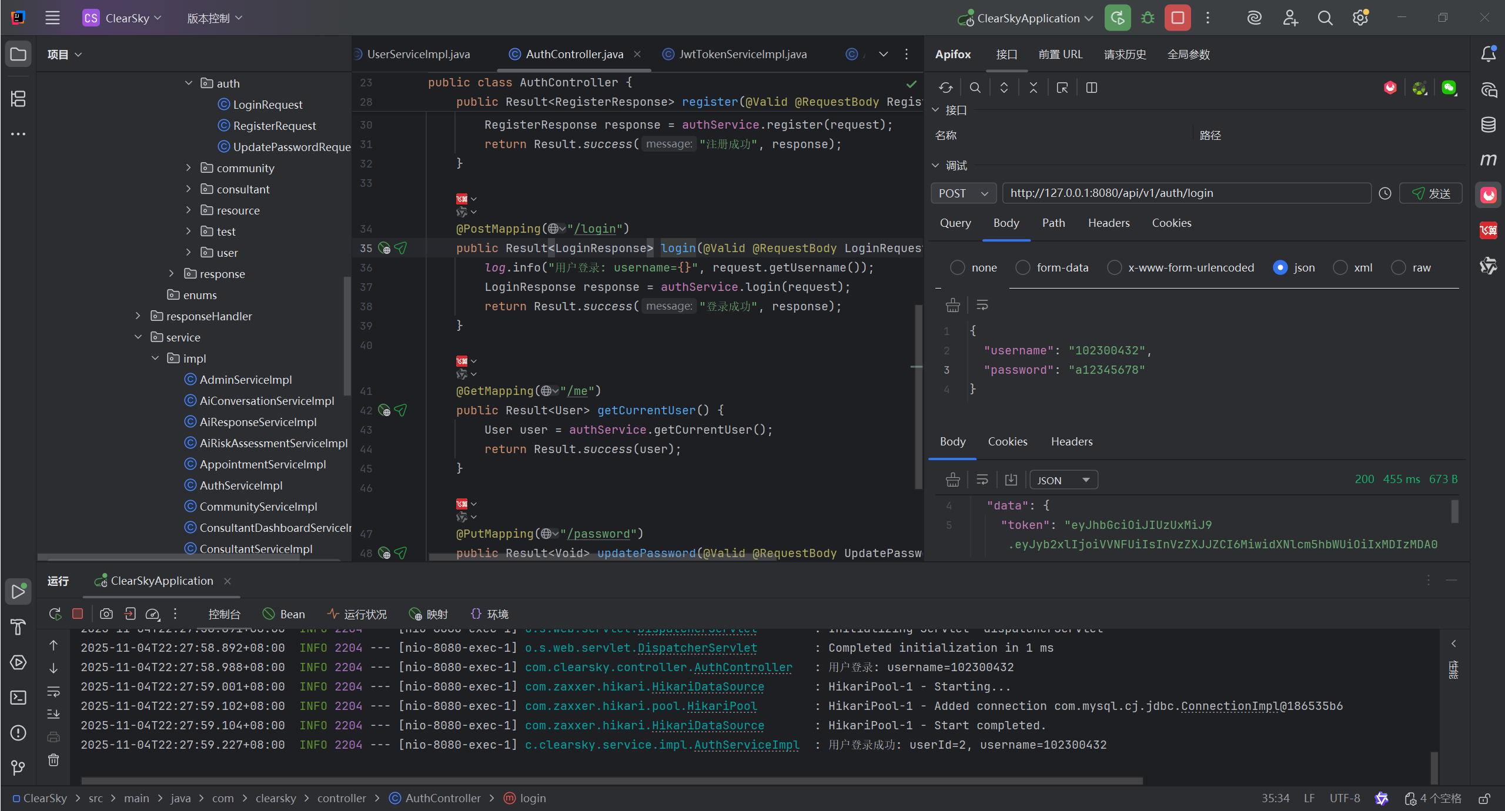Click the trash icon to clear console

(x=53, y=760)
